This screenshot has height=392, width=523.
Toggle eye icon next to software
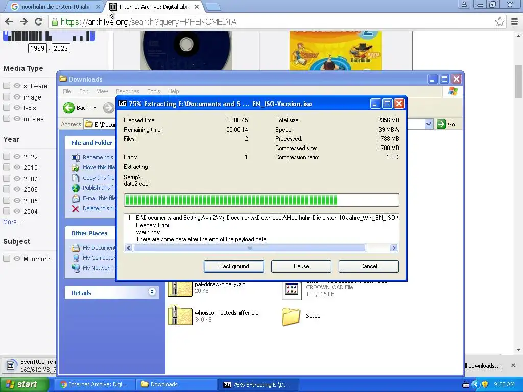[x=17, y=86]
